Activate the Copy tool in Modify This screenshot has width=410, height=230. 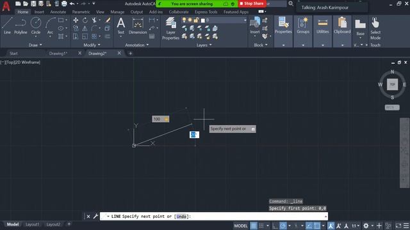[x=76, y=28]
